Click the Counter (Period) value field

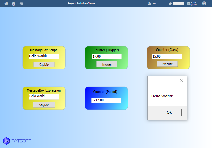(106, 100)
